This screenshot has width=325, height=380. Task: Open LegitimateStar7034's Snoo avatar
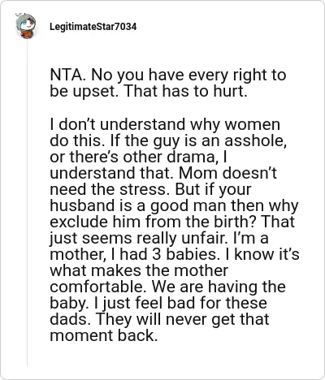tap(26, 26)
